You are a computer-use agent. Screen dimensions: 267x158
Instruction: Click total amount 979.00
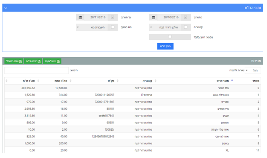(31, 102)
